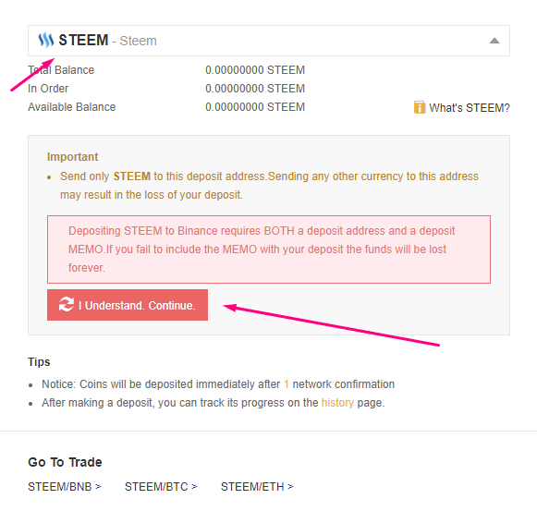Click the In Order amount
The height and width of the screenshot is (523, 537).
coord(255,89)
